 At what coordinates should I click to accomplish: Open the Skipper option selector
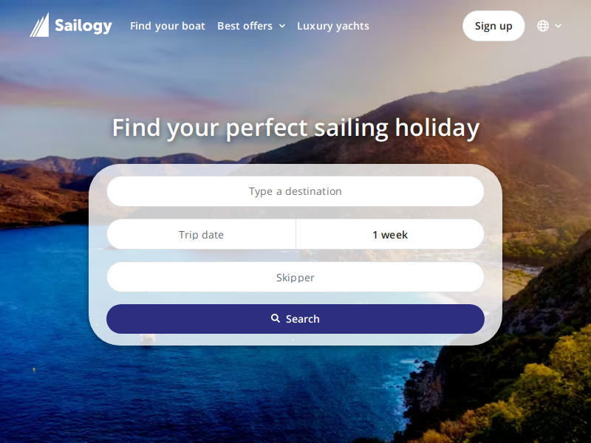point(295,278)
